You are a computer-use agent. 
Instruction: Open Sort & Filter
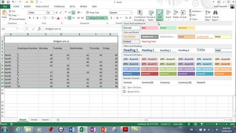point(208,16)
